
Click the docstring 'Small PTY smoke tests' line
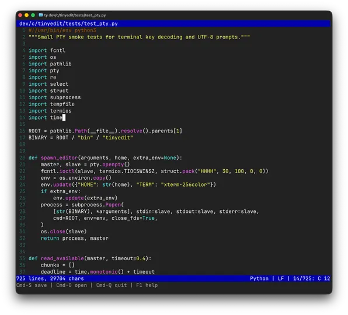point(139,37)
